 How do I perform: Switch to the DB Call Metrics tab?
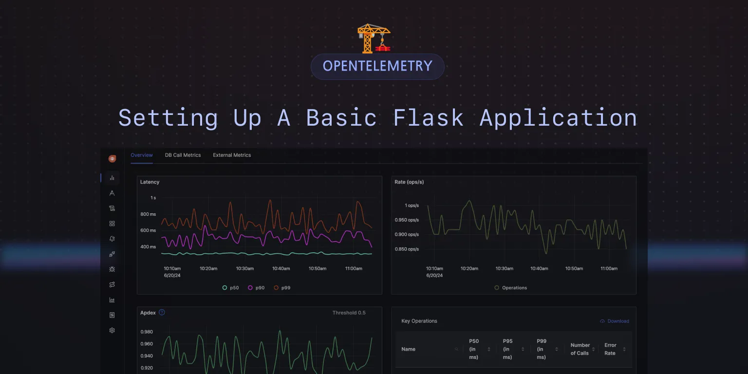(183, 155)
